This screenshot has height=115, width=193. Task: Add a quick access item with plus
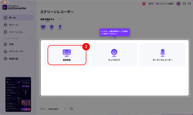coord(31,38)
